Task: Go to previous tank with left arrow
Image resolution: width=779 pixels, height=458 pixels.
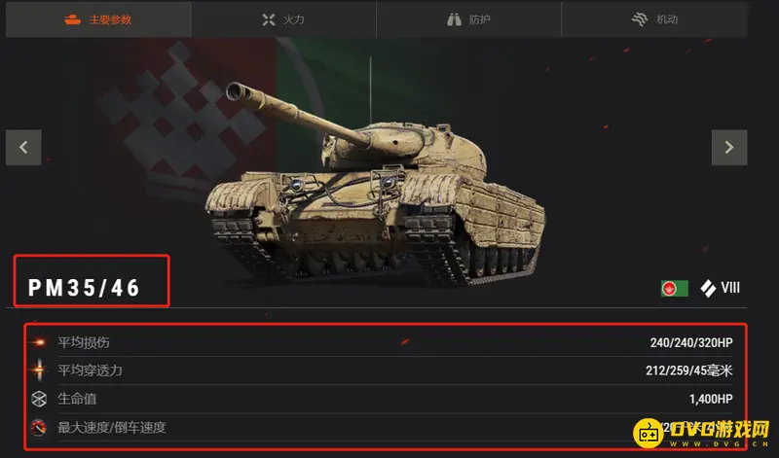Action: click(23, 148)
